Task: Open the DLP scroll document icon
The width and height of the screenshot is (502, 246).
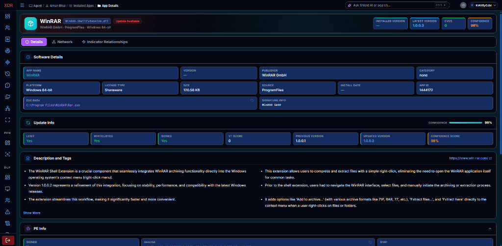Action: pyautogui.click(x=8, y=223)
